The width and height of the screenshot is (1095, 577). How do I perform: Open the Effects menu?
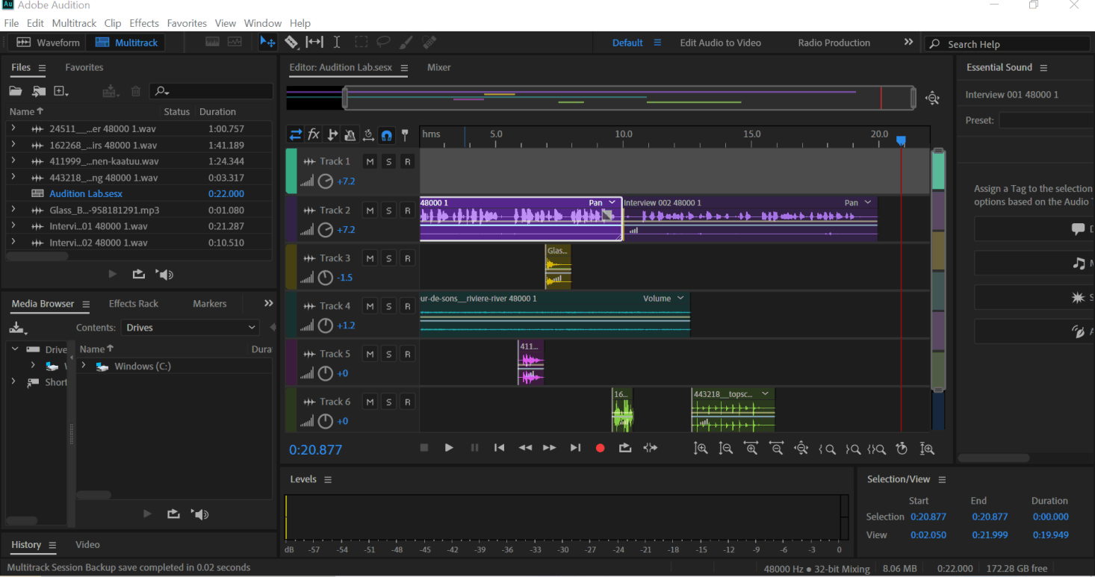pyautogui.click(x=143, y=23)
